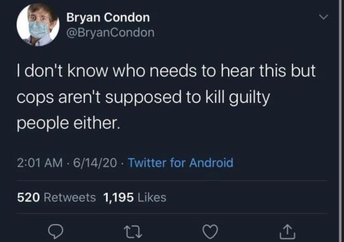This screenshot has width=344, height=242.
Task: Click the 6/14/20 date
Action: (95, 163)
